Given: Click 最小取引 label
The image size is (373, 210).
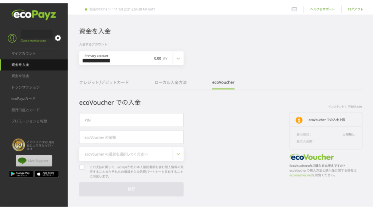Looking at the screenshot, I should tap(304, 135).
